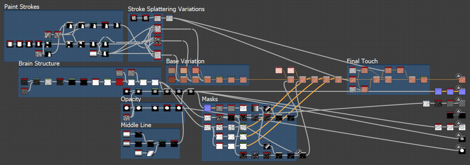Click the Stroke Splattering Variations frame title
Screen dimensions: 470x165
pos(166,9)
